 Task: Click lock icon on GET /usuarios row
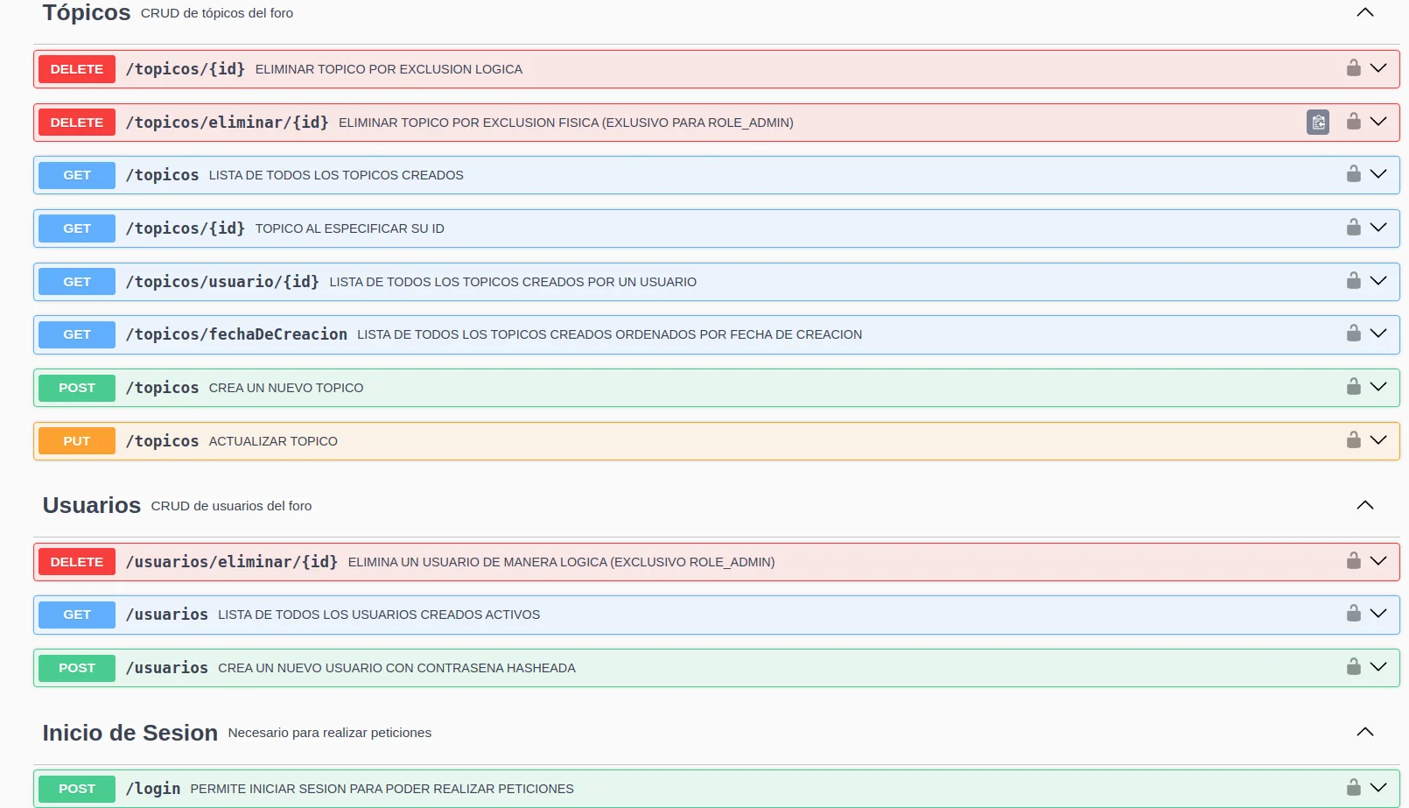click(x=1353, y=614)
